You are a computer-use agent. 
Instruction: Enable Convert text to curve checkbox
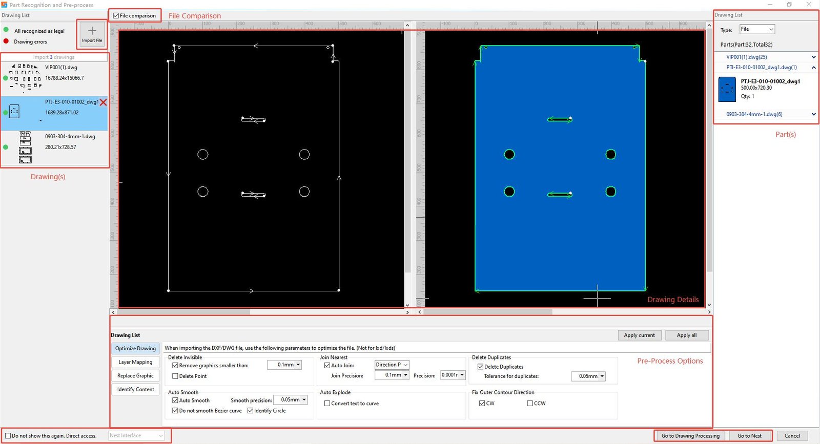click(x=327, y=404)
